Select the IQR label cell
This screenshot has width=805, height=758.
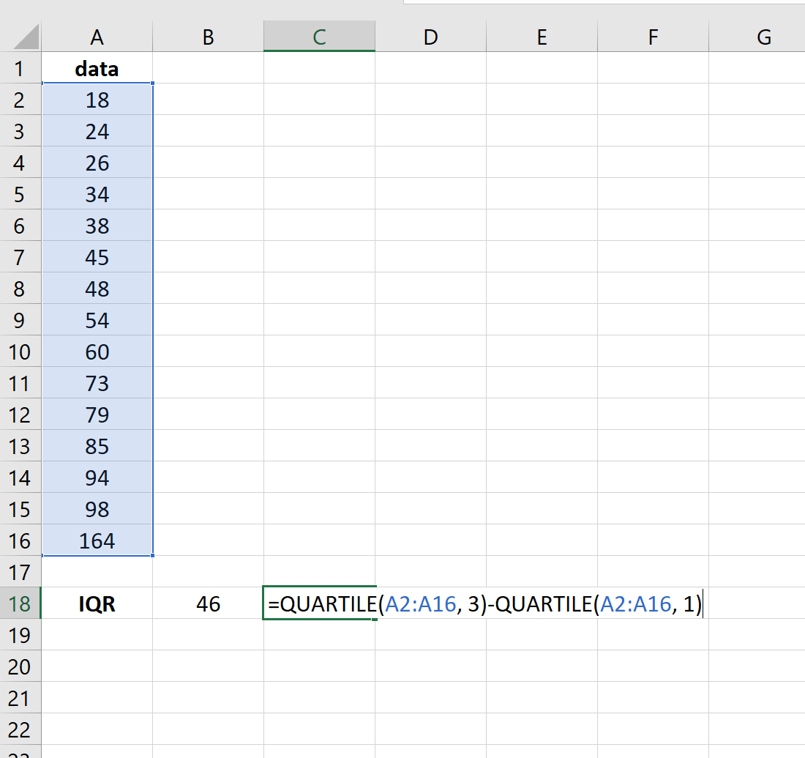point(97,603)
